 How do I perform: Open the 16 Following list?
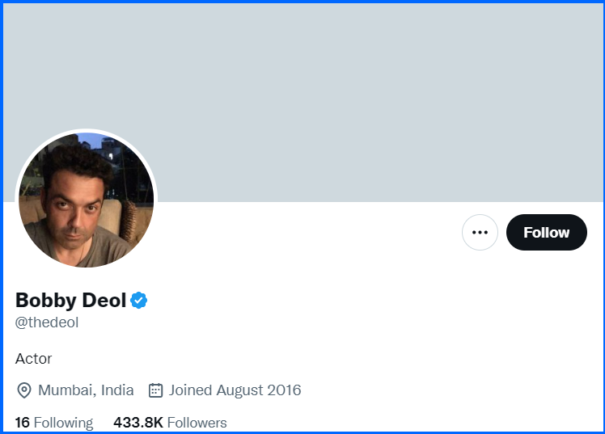pos(54,423)
